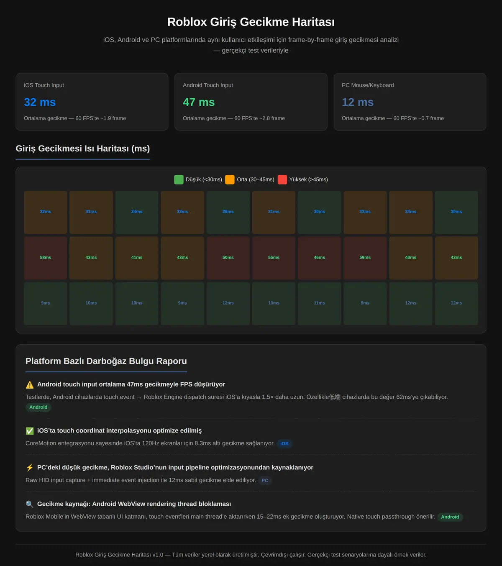The height and width of the screenshot is (566, 502).
Task: Click the lightning bolt icon beside the PC finding
Action: pyautogui.click(x=30, y=468)
